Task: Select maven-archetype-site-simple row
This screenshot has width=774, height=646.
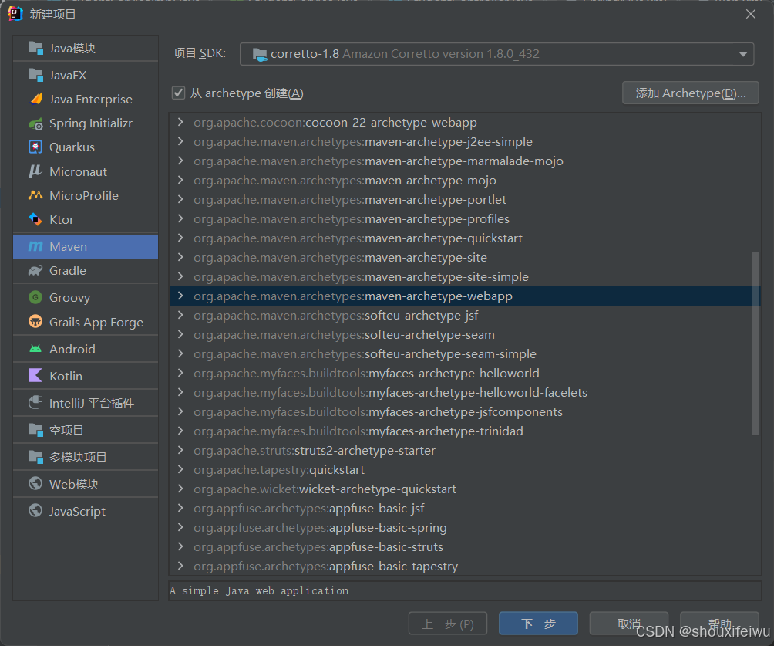Action: [x=465, y=276]
